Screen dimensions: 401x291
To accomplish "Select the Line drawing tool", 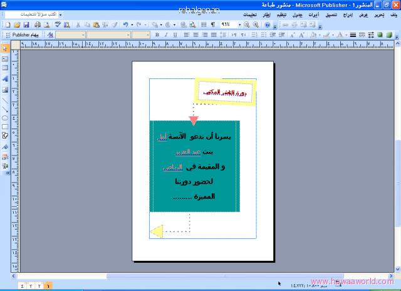I will [5, 98].
